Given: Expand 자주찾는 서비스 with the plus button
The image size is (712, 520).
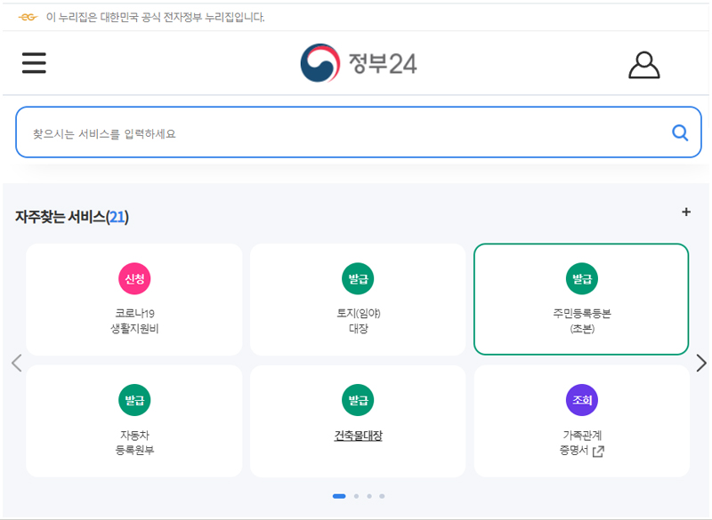Looking at the screenshot, I should (x=686, y=212).
